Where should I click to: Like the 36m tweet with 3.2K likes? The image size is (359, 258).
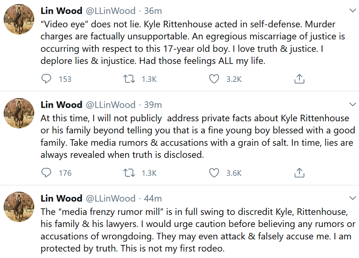pos(214,79)
